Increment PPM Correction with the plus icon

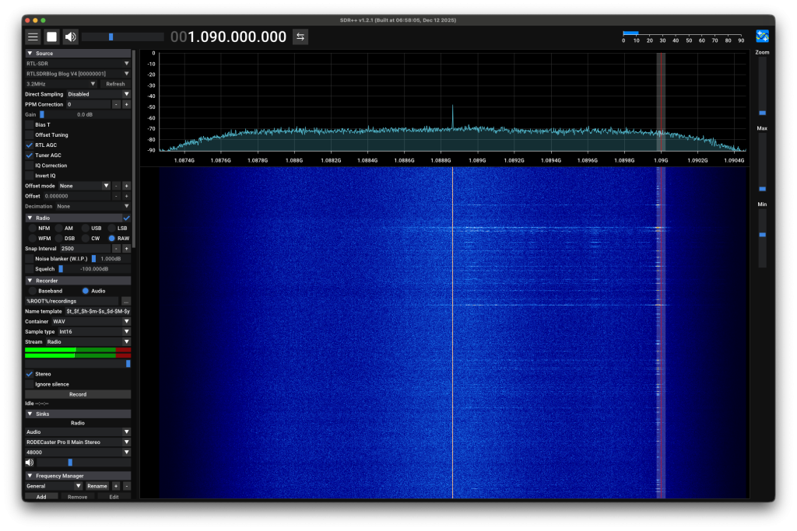[127, 103]
